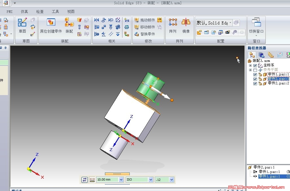The height and width of the screenshot is (191, 290).
Task: Toggle the 零件1.par:1 visibility checkbox
Action: point(255,75)
